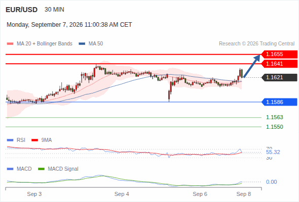The width and height of the screenshot is (299, 202).
Task: Click the MACD Signal green legend swatch
Action: (x=41, y=169)
